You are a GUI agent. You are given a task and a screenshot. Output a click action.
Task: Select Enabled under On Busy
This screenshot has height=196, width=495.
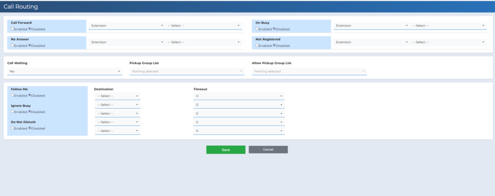(x=257, y=29)
